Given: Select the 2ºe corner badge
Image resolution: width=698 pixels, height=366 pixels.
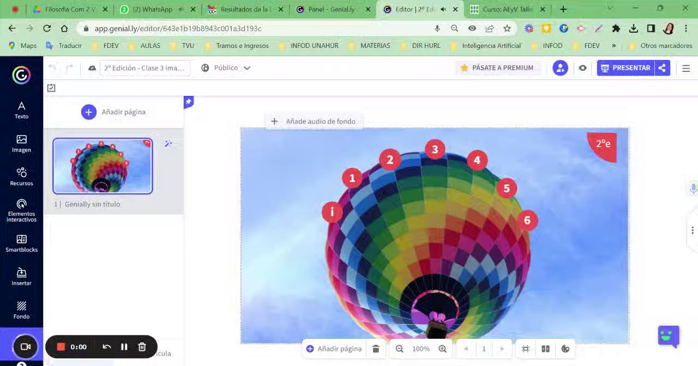Looking at the screenshot, I should click(602, 146).
